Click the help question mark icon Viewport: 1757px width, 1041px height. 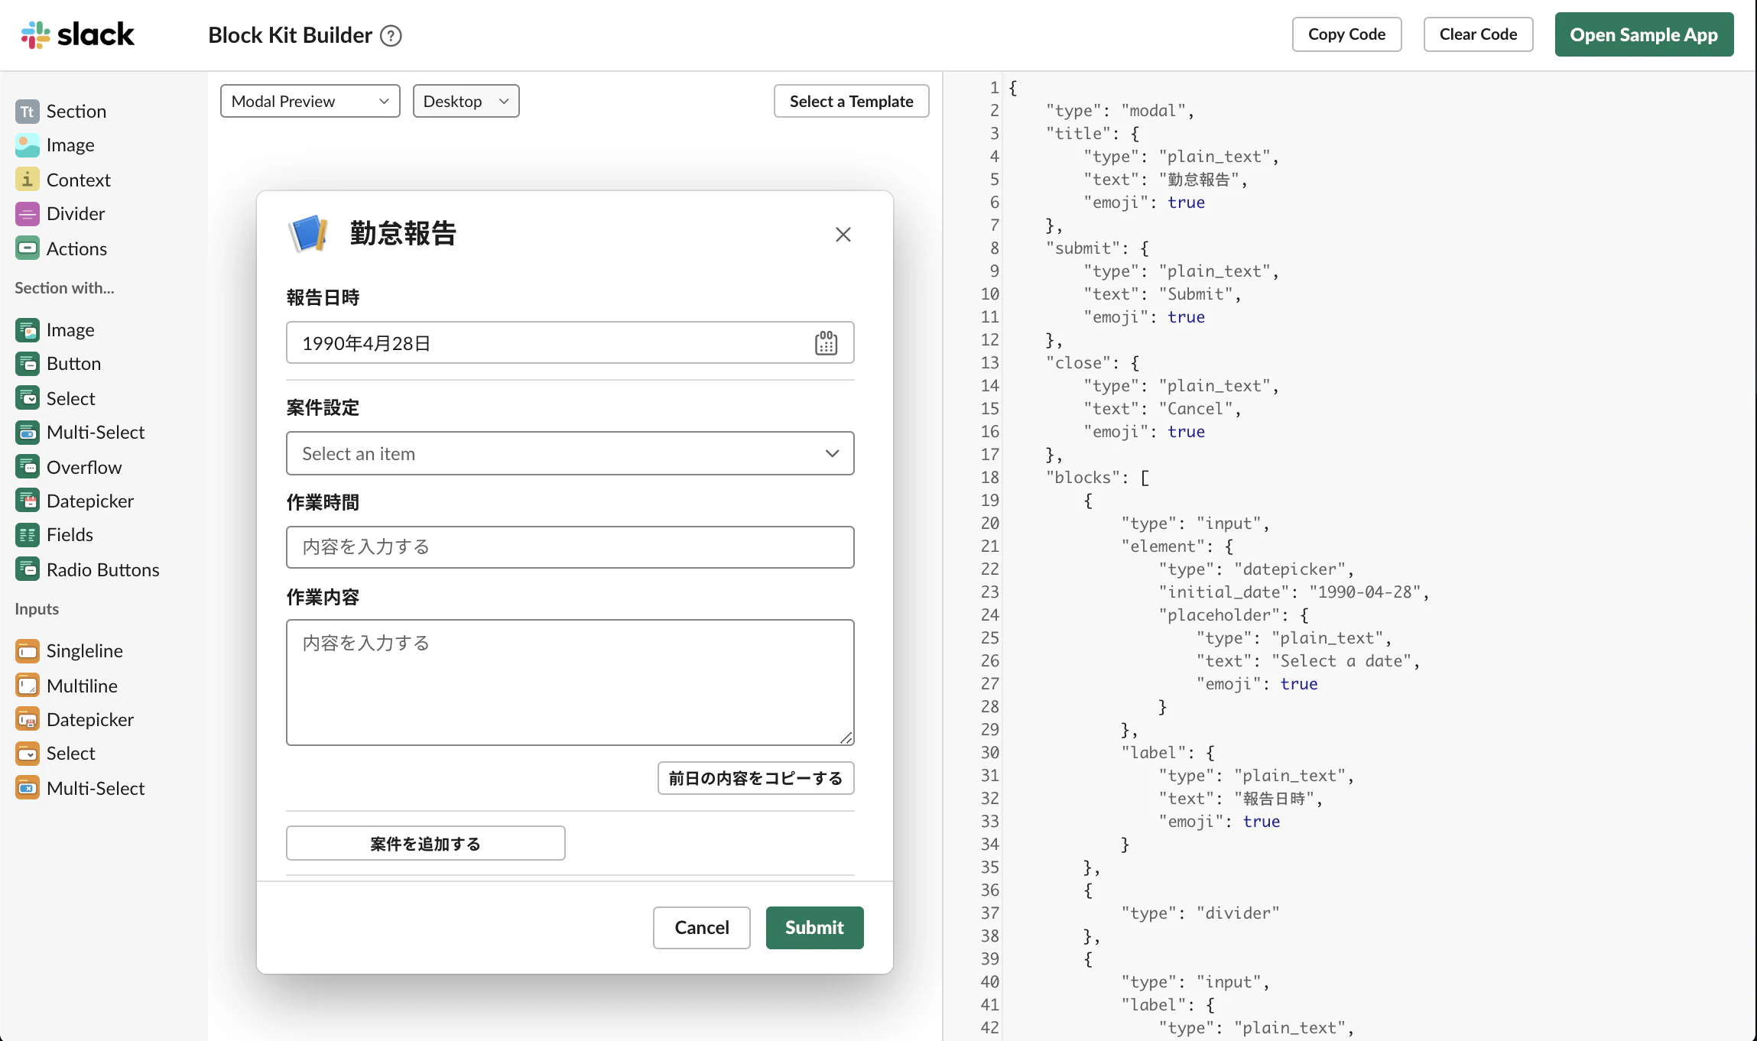(391, 36)
